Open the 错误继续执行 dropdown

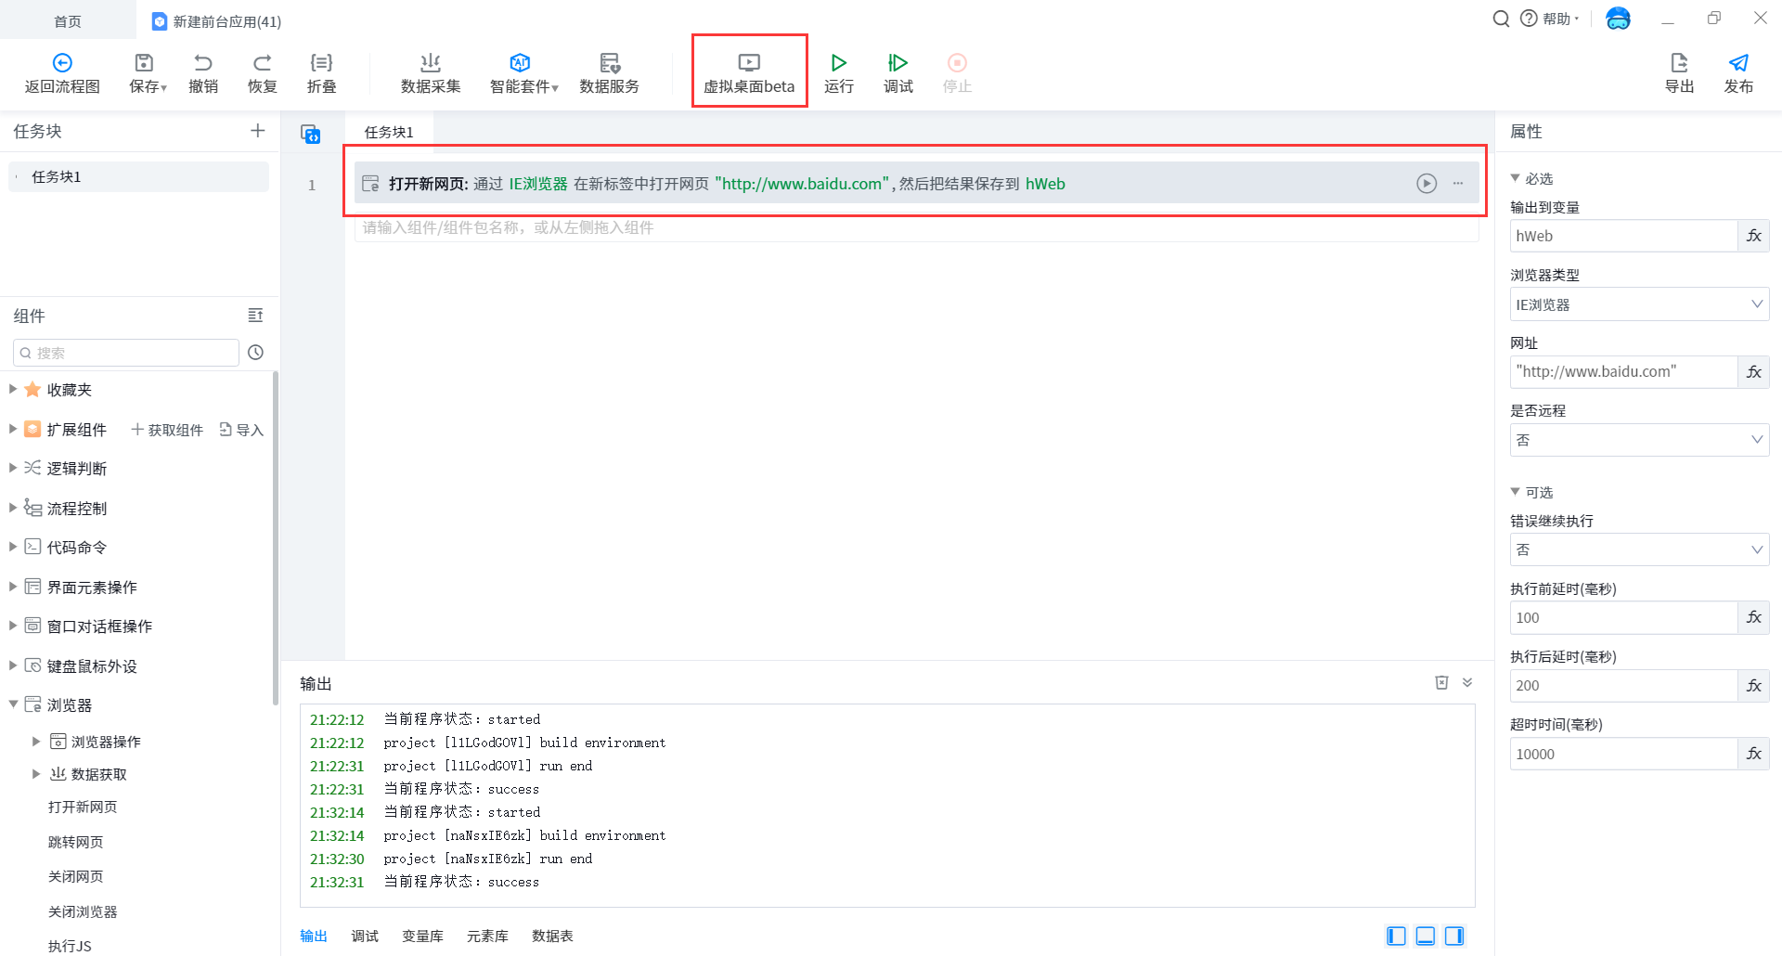tap(1639, 549)
